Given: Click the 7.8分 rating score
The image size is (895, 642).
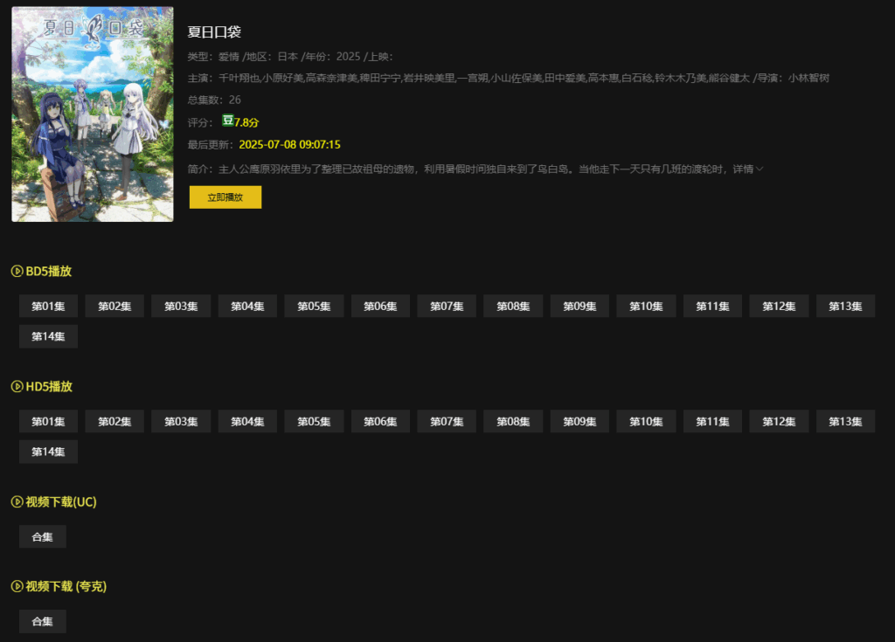Looking at the screenshot, I should pos(246,122).
